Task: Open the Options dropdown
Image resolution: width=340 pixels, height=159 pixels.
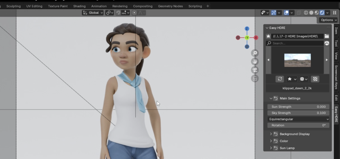Action: click(x=329, y=20)
